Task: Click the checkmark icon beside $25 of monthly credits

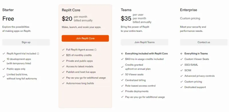Action: [63, 55]
